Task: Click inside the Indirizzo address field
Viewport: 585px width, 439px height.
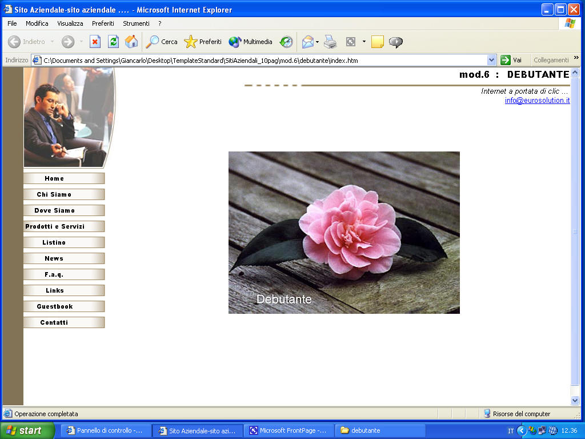Action: click(x=264, y=60)
